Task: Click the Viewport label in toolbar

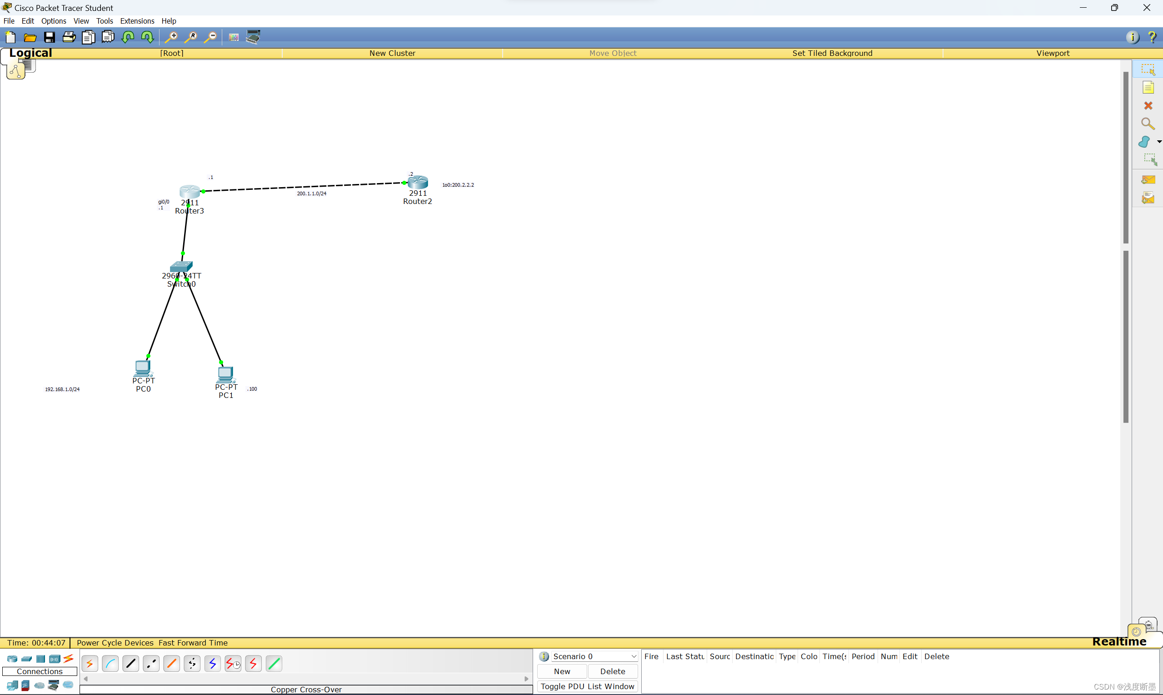Action: point(1052,53)
